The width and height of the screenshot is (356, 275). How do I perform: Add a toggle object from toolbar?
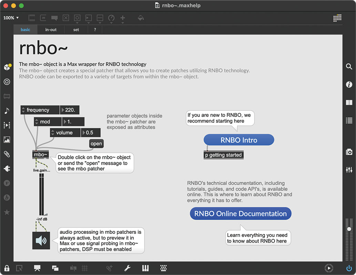click(66, 18)
